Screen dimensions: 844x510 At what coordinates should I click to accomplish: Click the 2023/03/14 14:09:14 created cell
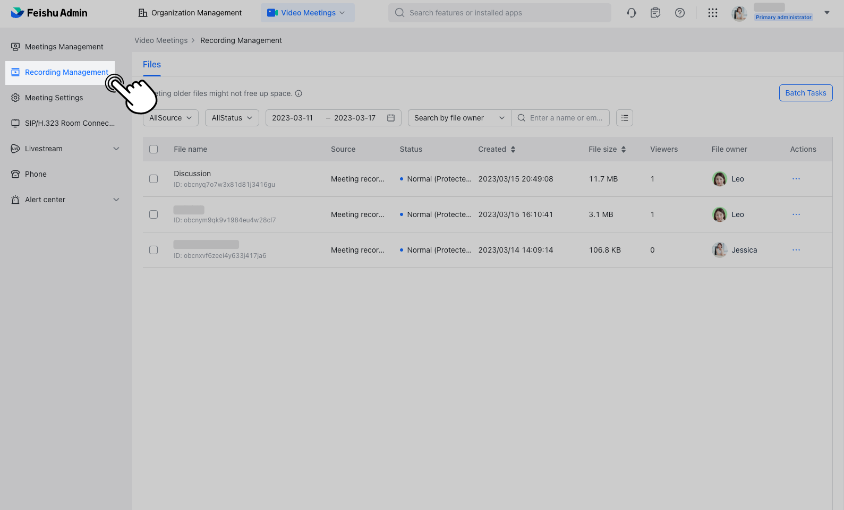[516, 250]
